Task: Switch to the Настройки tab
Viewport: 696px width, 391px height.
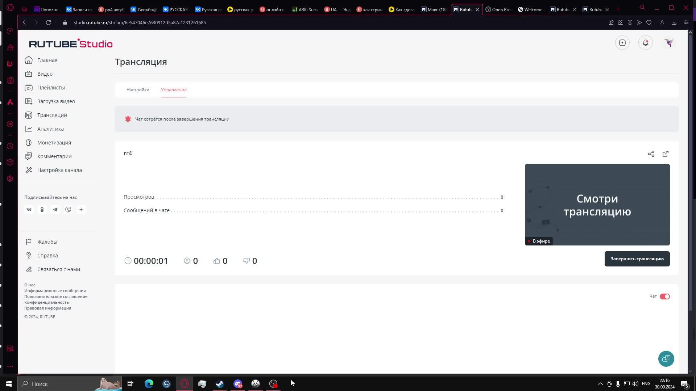Action: (137, 89)
